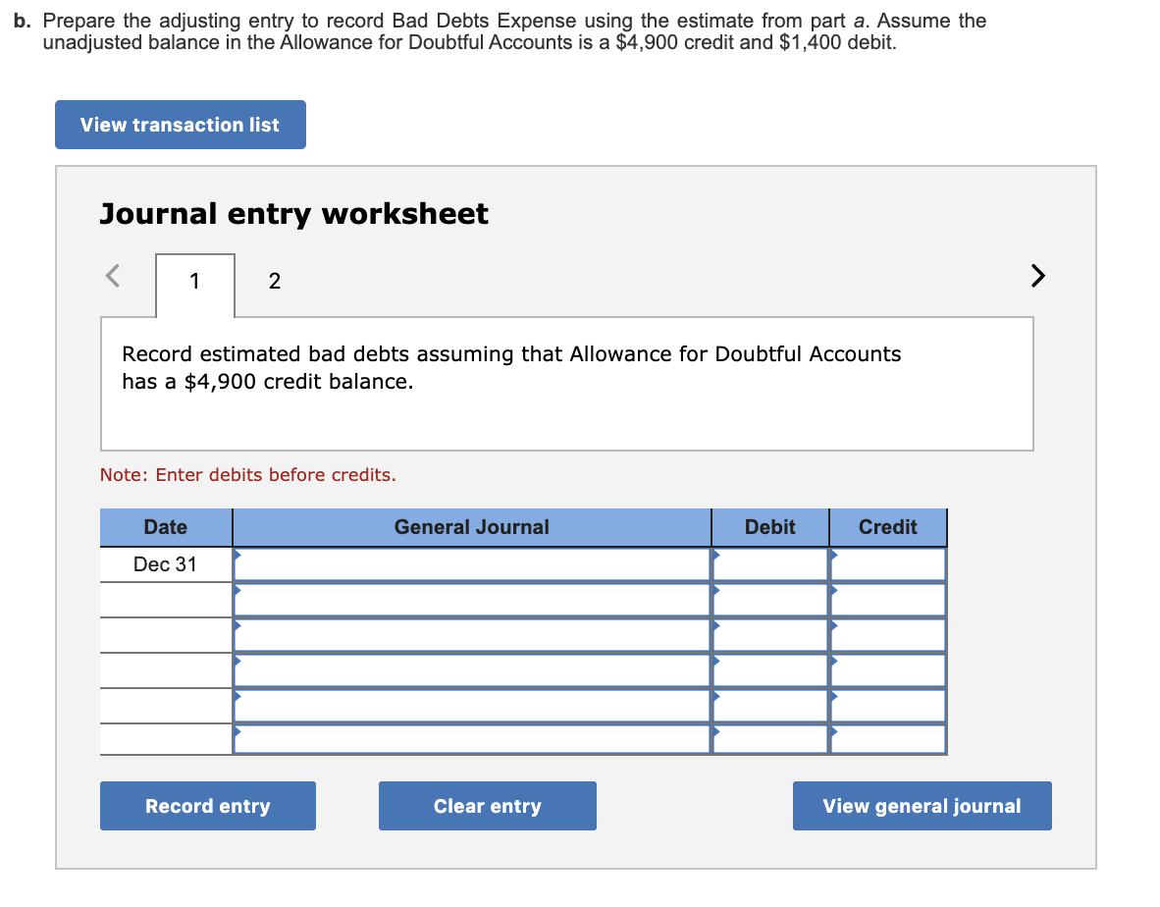The height and width of the screenshot is (907, 1160).
Task: Click the fourth row Credit field
Action: tap(888, 671)
